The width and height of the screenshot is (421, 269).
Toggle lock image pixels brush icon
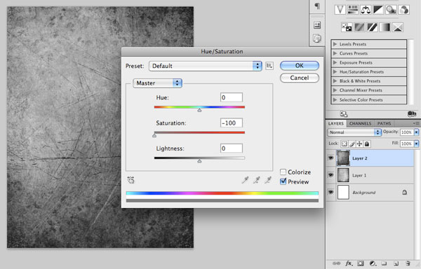click(352, 144)
